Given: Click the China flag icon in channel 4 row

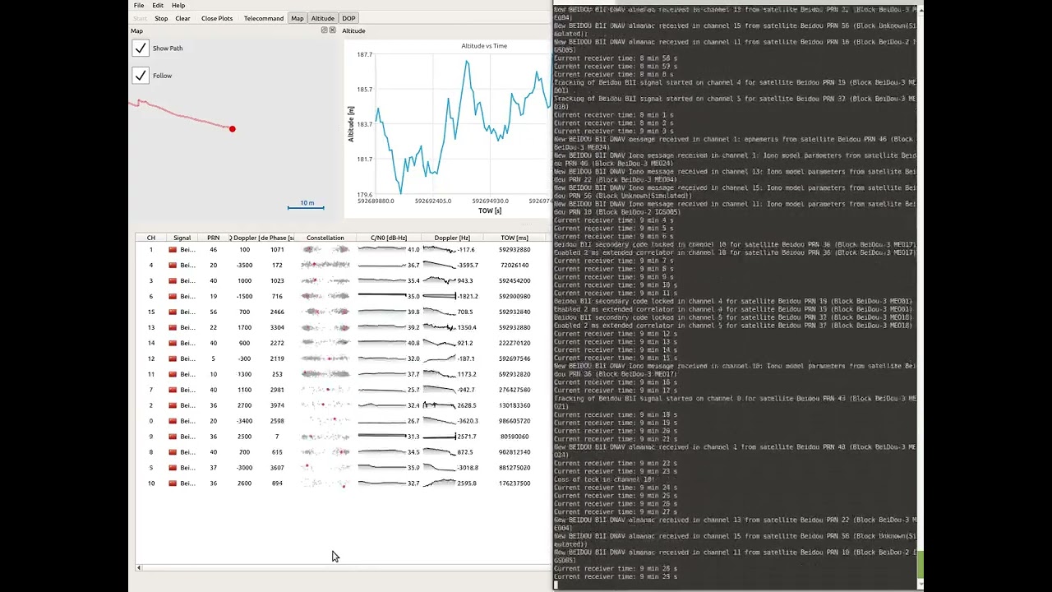Looking at the screenshot, I should (x=173, y=265).
